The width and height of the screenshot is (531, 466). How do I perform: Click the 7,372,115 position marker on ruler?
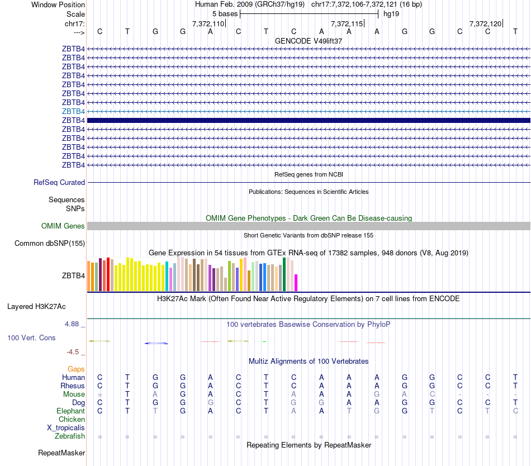click(x=347, y=23)
